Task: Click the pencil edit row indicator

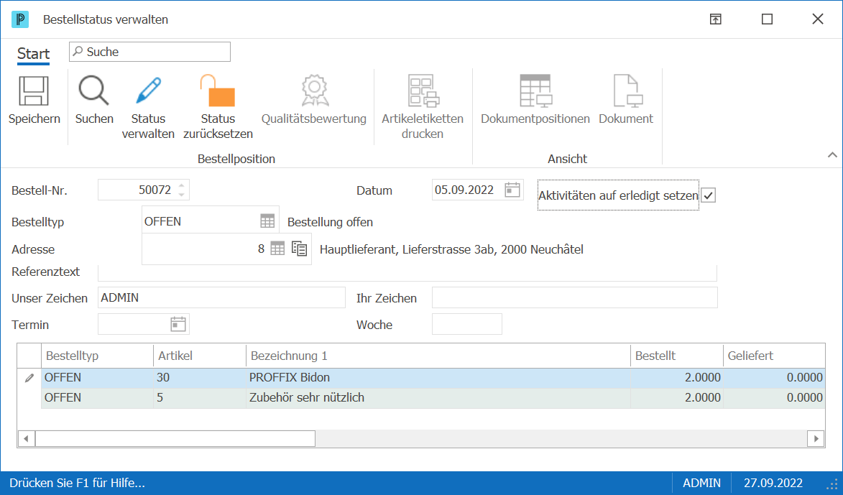Action: pos(29,378)
